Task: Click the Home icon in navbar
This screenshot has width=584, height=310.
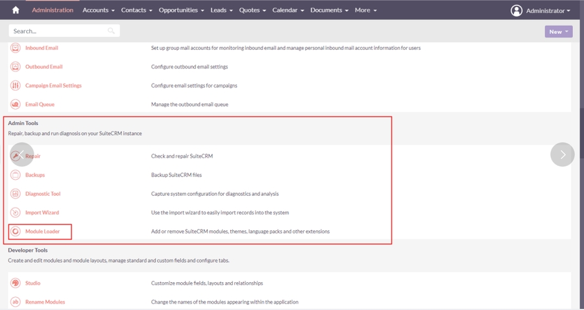Action: pyautogui.click(x=16, y=10)
